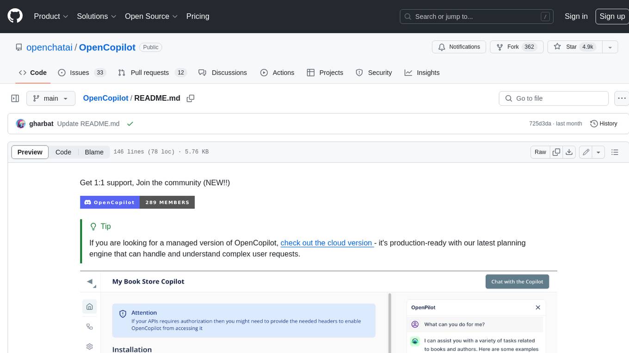Image resolution: width=629 pixels, height=353 pixels.
Task: Click the Sign up button
Action: pos(612,16)
